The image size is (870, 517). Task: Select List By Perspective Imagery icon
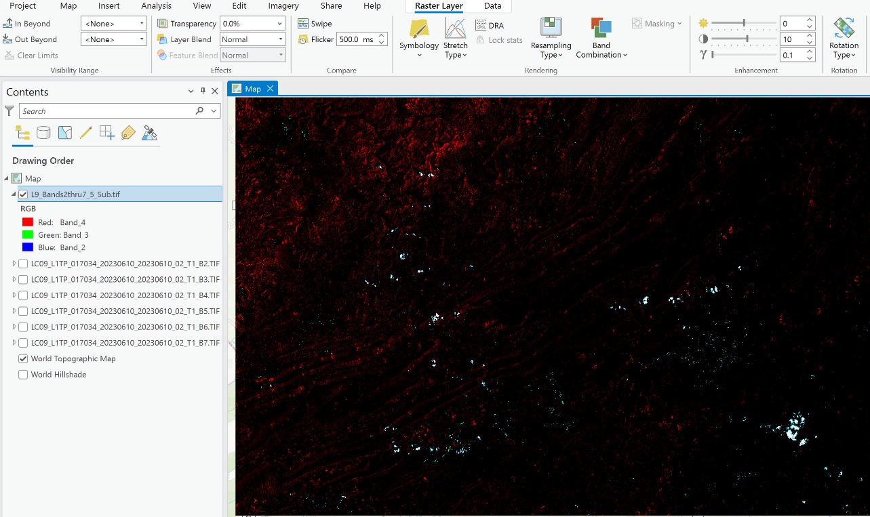click(150, 133)
